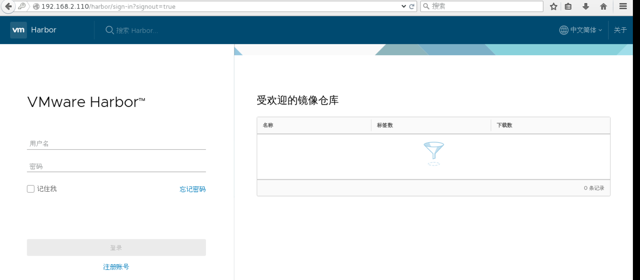Image resolution: width=640 pixels, height=280 pixels.
Task: Sort by 下载数 column header
Action: (x=504, y=125)
